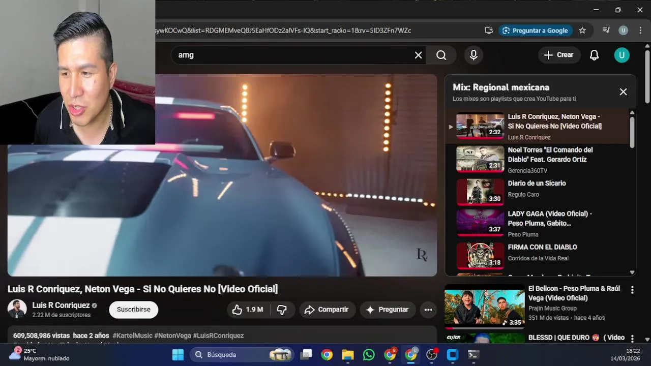The height and width of the screenshot is (366, 651).
Task: Click the Preguntar button under video
Action: [x=388, y=310]
